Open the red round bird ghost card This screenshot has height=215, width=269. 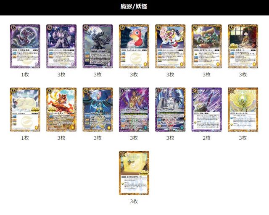tap(134, 46)
